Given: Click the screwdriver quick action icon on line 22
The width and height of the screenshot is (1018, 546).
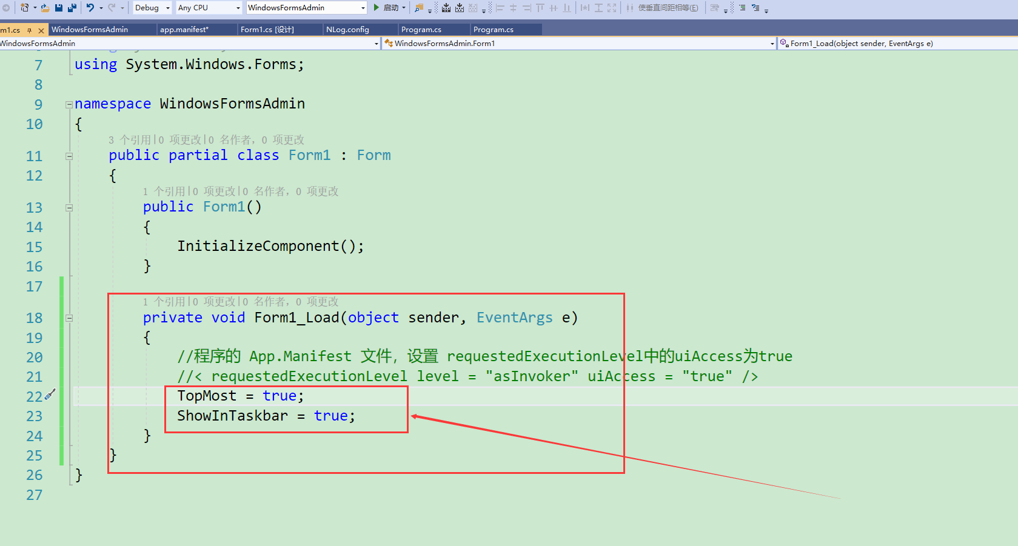Looking at the screenshot, I should (50, 395).
